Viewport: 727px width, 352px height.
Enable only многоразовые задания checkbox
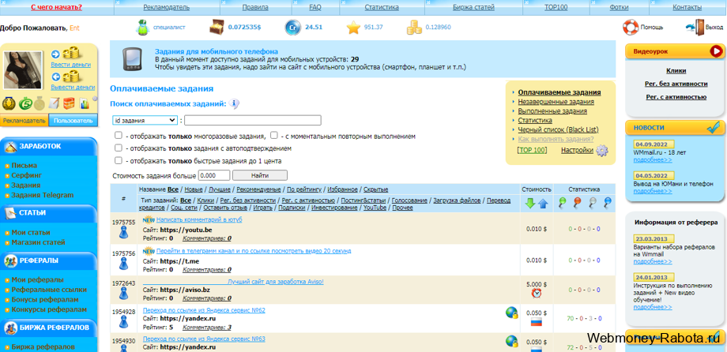tap(119, 136)
